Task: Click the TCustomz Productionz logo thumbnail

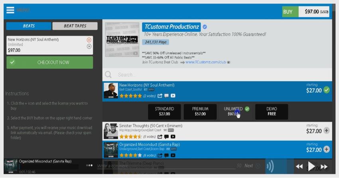Action: pyautogui.click(x=122, y=40)
